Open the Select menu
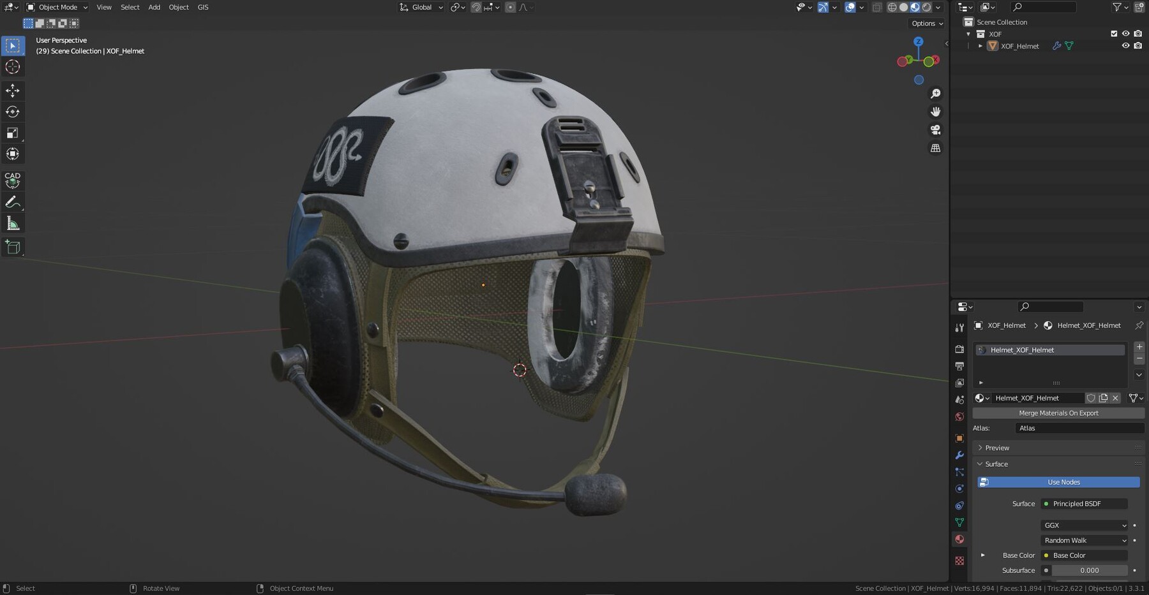The width and height of the screenshot is (1149, 595). (x=130, y=7)
